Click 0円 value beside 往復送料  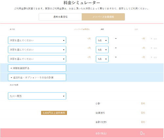143,113
